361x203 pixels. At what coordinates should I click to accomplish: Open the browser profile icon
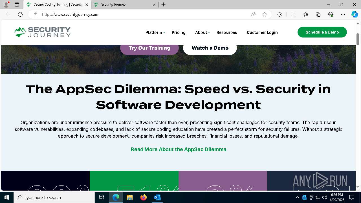(6, 5)
